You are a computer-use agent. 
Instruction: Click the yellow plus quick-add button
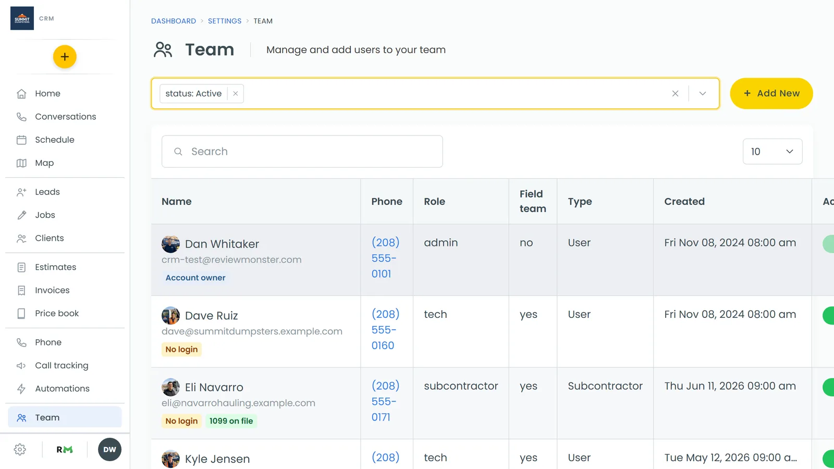pos(65,57)
